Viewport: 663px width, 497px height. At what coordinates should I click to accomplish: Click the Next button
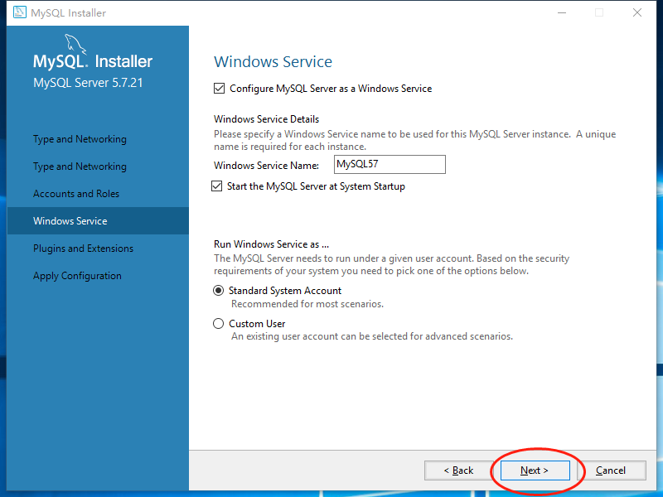click(x=535, y=470)
